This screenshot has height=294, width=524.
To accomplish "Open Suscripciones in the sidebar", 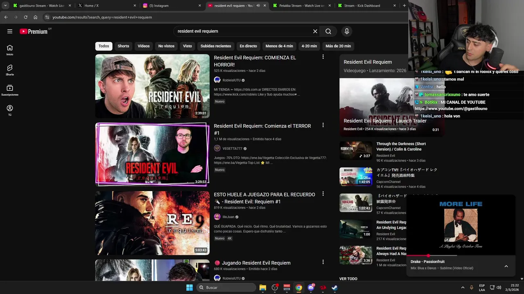I will 10,90.
